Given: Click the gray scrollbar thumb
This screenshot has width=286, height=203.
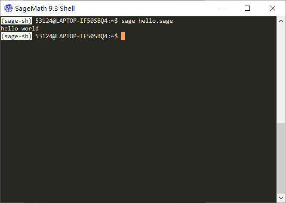Looking at the screenshot, I should click(x=281, y=158).
